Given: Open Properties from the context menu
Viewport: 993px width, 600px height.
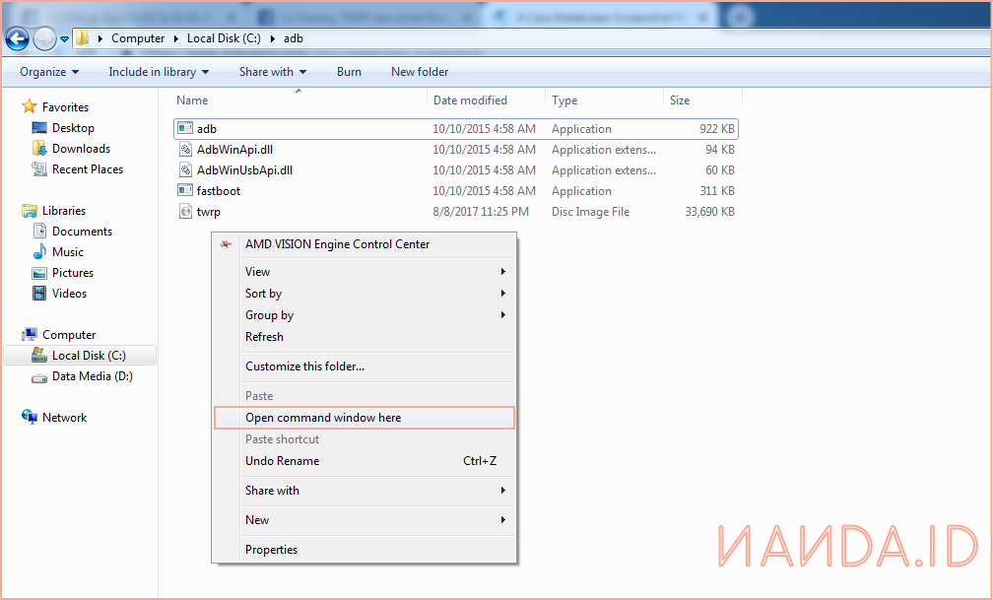Looking at the screenshot, I should tap(271, 550).
